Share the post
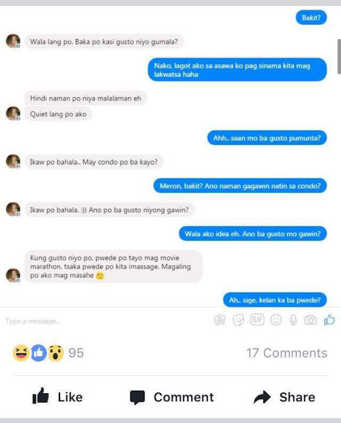341x423 pixels. pos(284,397)
